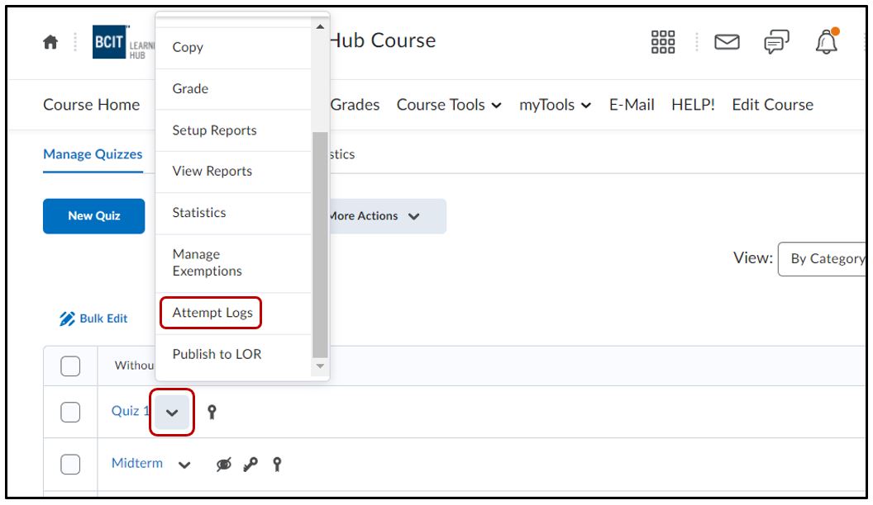Open the message alerts envelope icon
The height and width of the screenshot is (505, 873).
tap(727, 42)
